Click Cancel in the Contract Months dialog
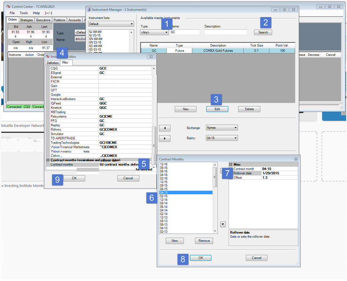Screen dimensions: 347x281 click(x=256, y=258)
